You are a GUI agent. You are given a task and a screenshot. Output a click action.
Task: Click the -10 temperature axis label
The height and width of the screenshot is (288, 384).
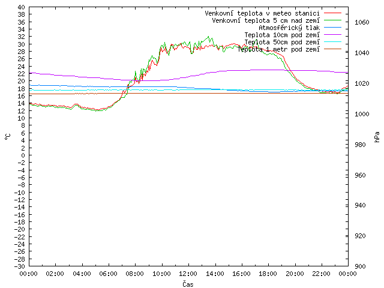pos(20,193)
